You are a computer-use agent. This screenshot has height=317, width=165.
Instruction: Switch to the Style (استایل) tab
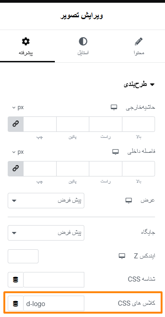pyautogui.click(x=82, y=46)
